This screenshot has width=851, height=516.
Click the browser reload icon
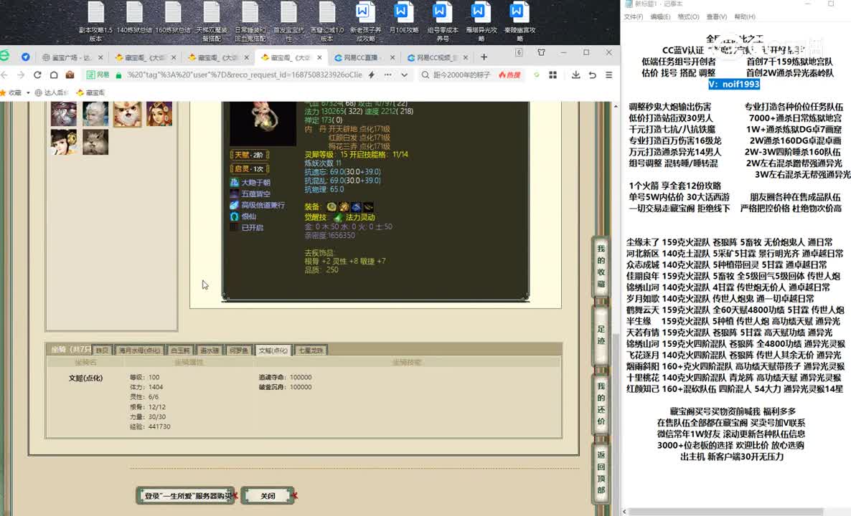(37, 75)
